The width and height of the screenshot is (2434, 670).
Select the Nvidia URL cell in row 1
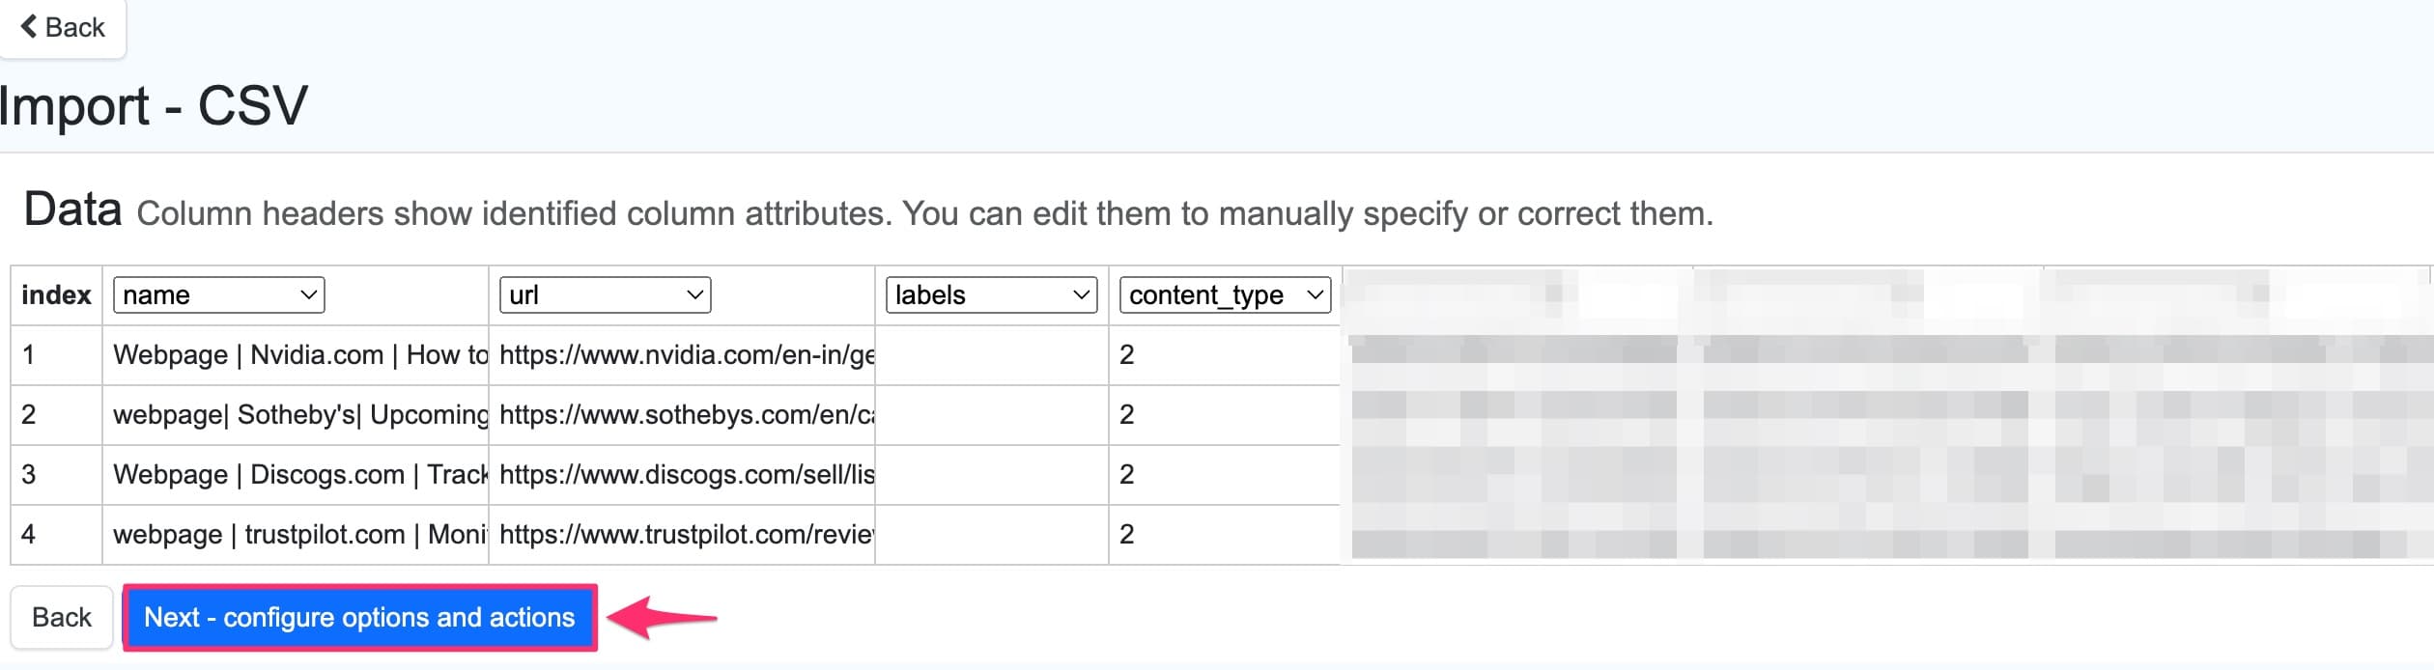tap(682, 355)
